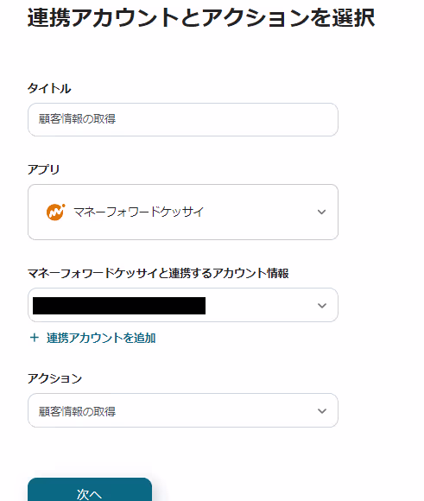Image resolution: width=424 pixels, height=501 pixels.
Task: Click the chevron in the account info dropdown
Action: pyautogui.click(x=322, y=306)
